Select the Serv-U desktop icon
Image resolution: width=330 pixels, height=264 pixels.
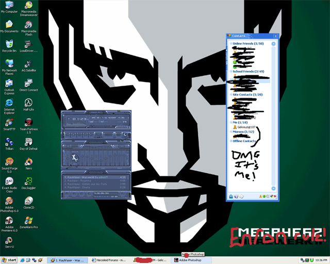[x=9, y=242]
